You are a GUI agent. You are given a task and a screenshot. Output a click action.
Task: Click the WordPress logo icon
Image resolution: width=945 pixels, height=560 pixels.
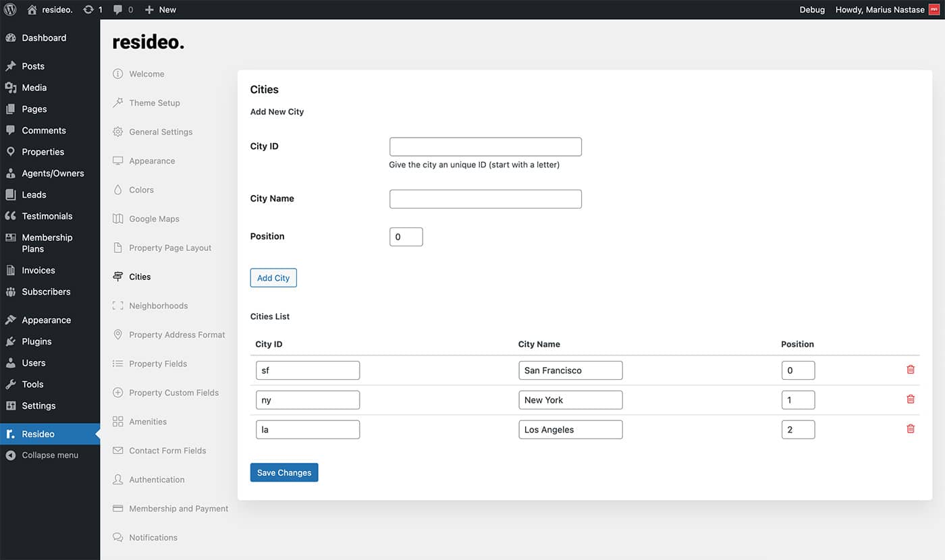[10, 9]
